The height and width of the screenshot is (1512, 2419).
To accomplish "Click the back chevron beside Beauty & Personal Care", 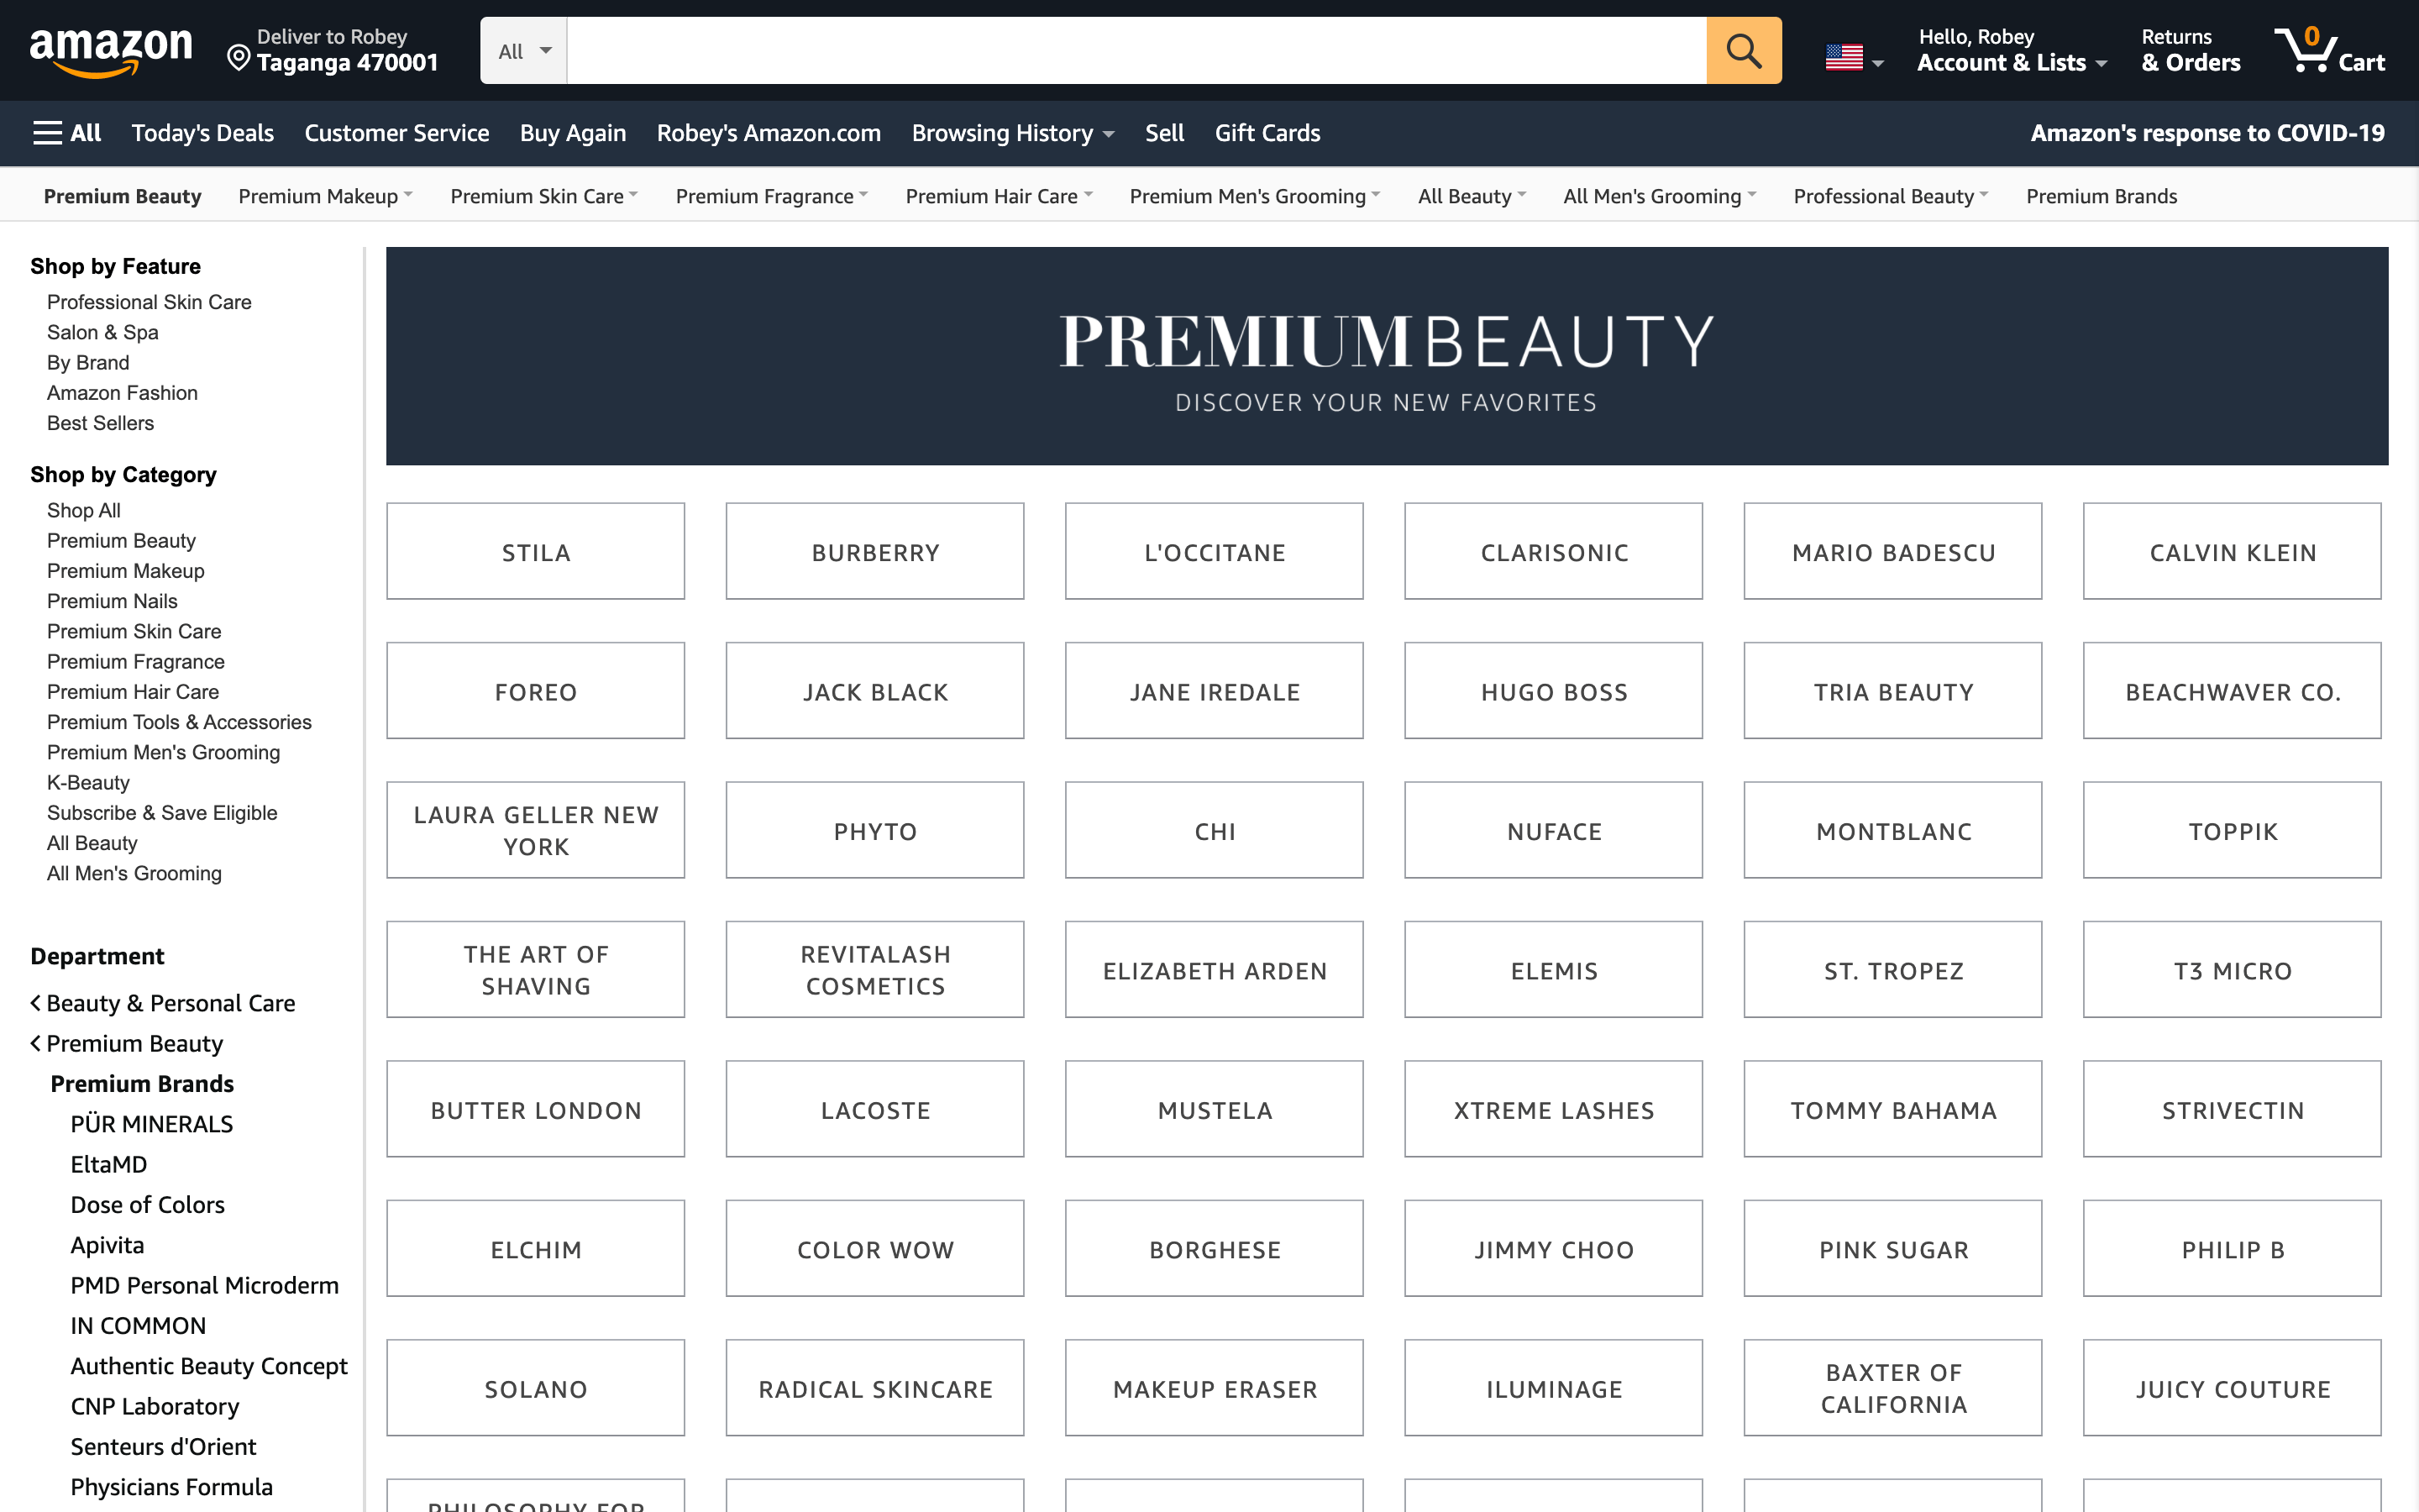I will point(36,1003).
